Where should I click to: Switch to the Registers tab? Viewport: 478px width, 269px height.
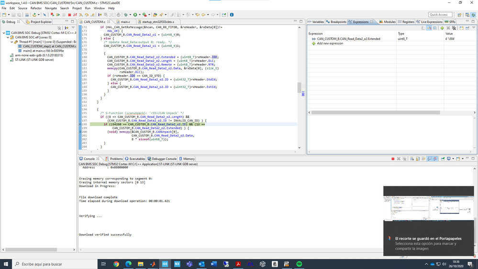tap(406, 22)
